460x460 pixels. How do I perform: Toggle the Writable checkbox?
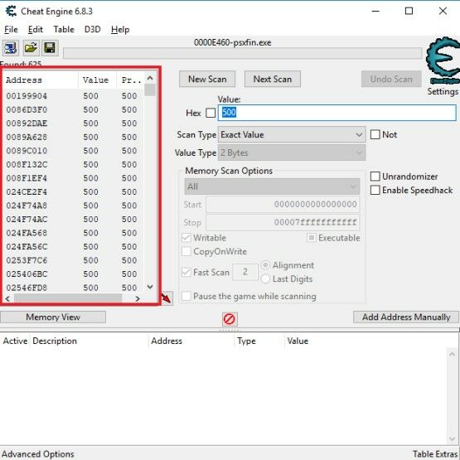pyautogui.click(x=186, y=238)
